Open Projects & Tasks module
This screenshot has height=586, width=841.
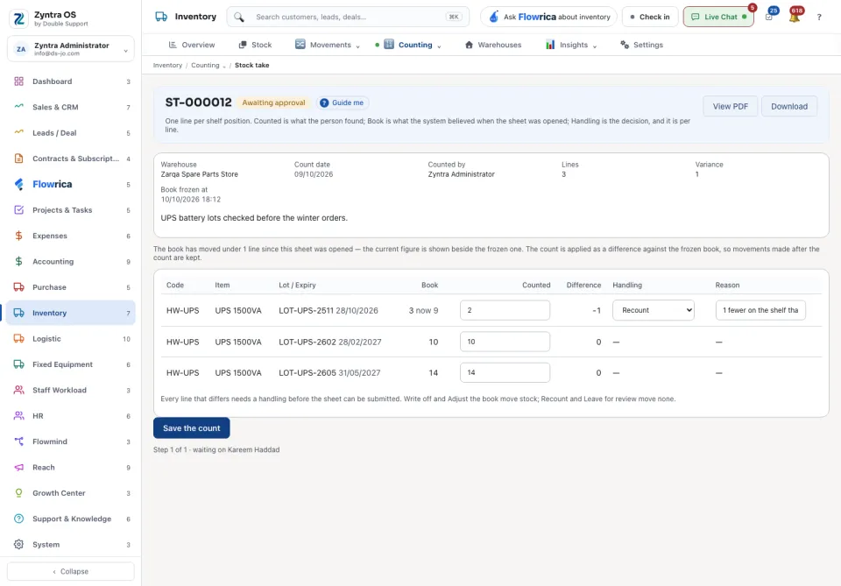[71, 210]
